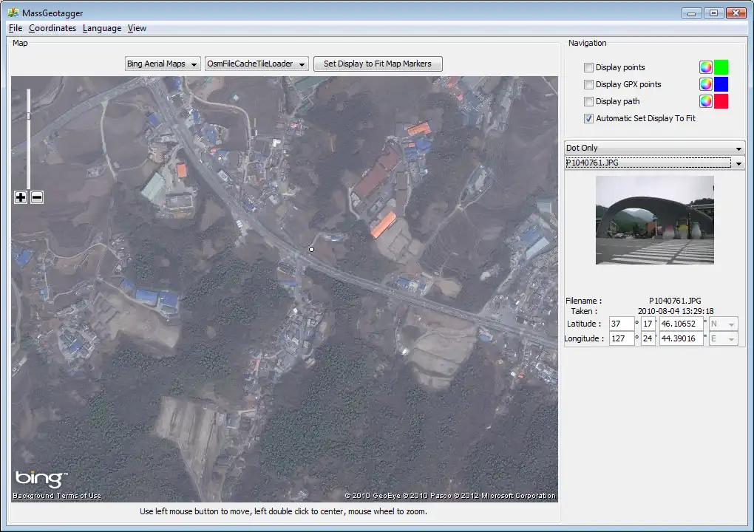The height and width of the screenshot is (532, 754).
Task: Enable the Display points checkbox
Action: (589, 67)
